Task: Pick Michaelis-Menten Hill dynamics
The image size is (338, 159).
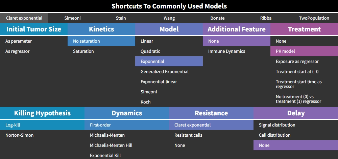Action: [x=111, y=145]
